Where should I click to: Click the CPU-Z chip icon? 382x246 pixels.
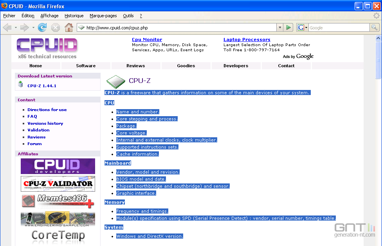[x=116, y=82]
